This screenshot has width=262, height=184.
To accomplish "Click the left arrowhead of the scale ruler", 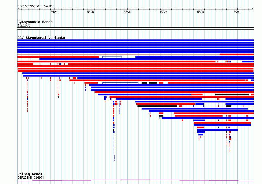I will (x=18, y=9).
